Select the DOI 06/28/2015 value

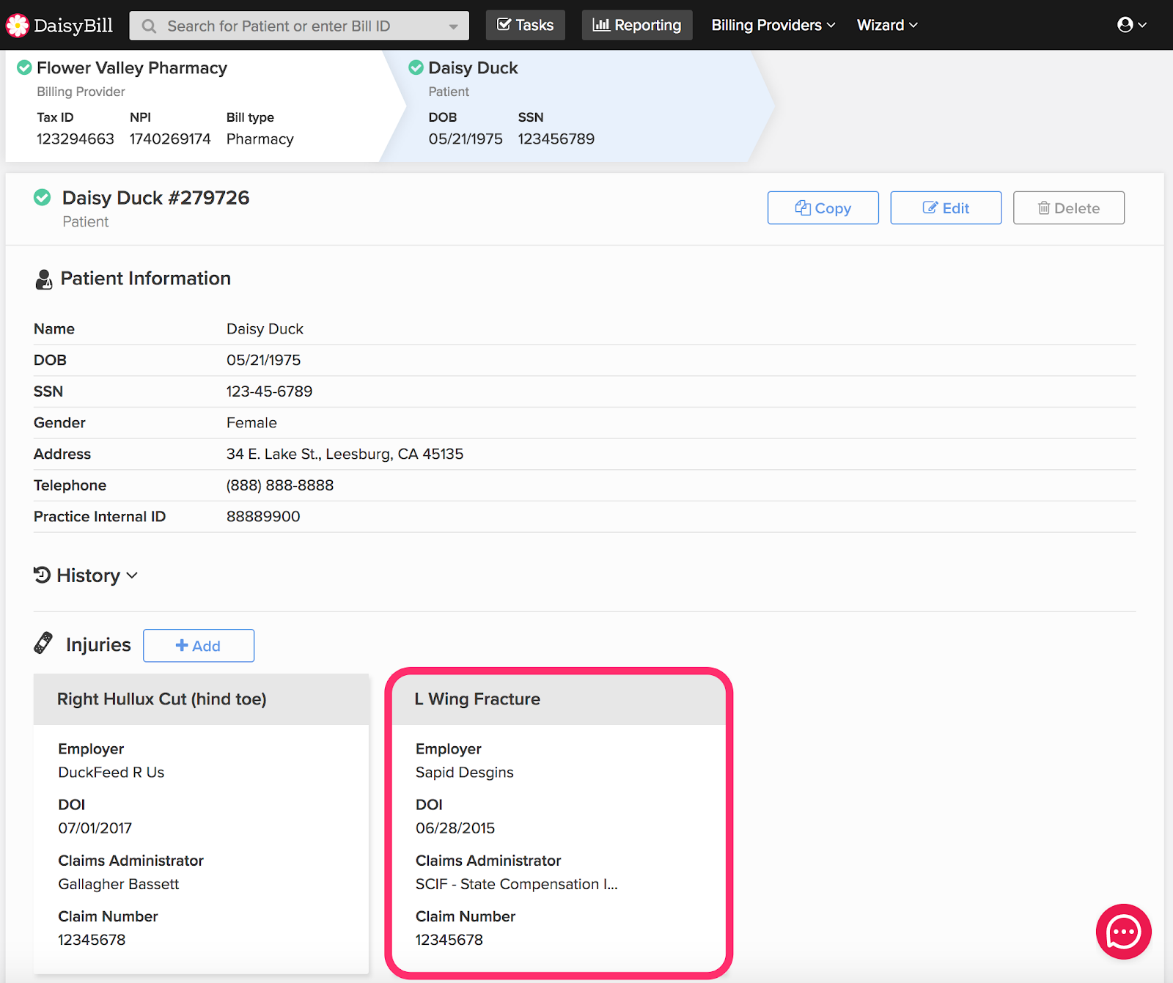click(x=455, y=828)
